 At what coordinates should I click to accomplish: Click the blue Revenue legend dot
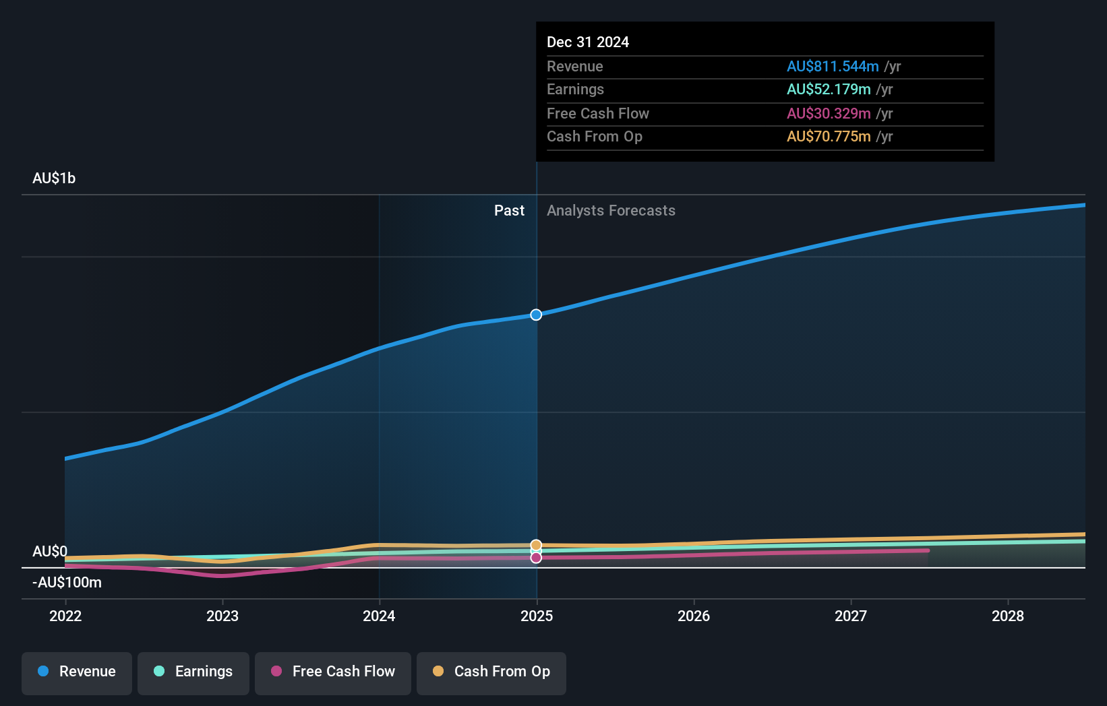click(44, 671)
